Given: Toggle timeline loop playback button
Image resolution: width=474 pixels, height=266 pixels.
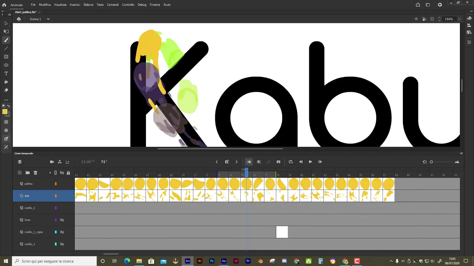Looking at the screenshot, I should click(291, 162).
